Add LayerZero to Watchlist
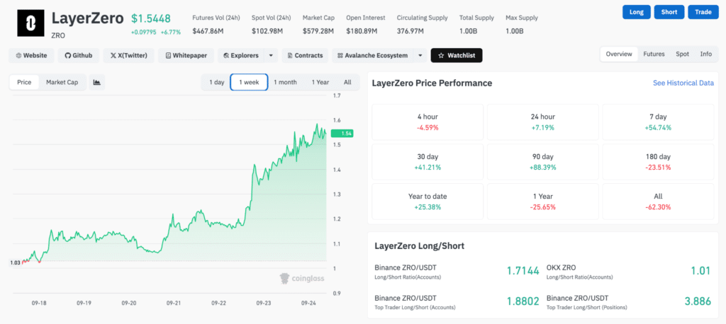 coord(457,55)
